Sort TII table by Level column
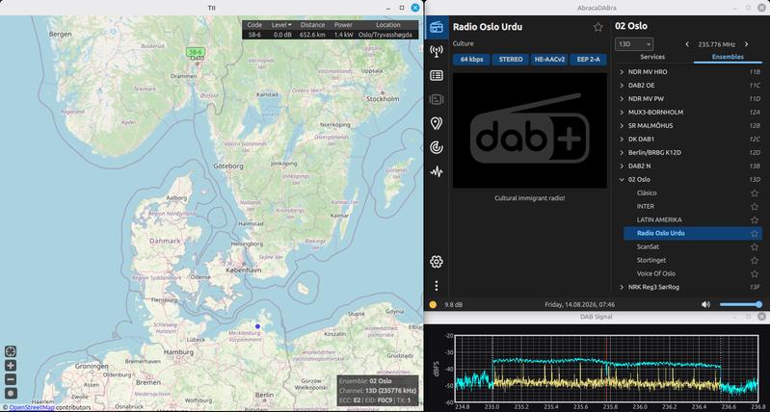This screenshot has width=770, height=412. pos(281,24)
